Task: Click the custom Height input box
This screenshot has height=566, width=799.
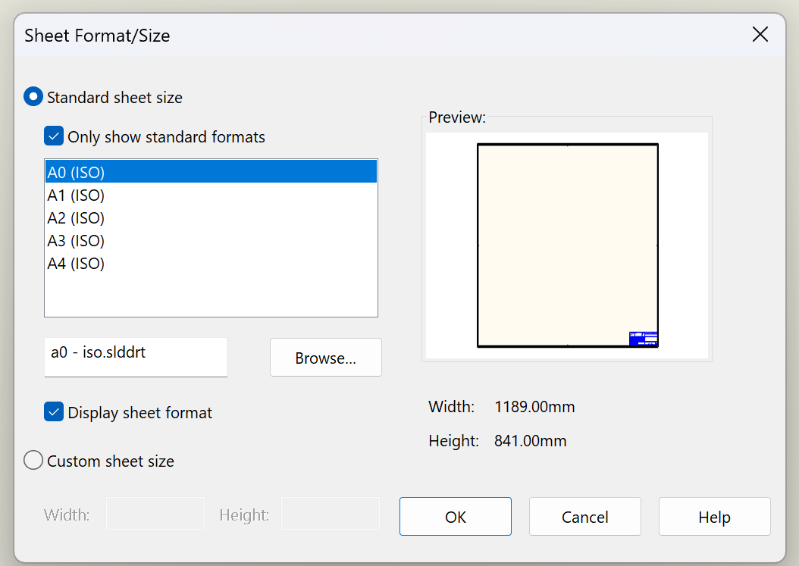Action: (330, 514)
